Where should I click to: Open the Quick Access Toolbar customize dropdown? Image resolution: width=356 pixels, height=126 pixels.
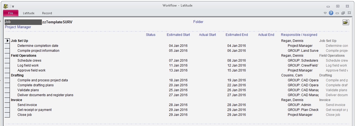(13, 6)
